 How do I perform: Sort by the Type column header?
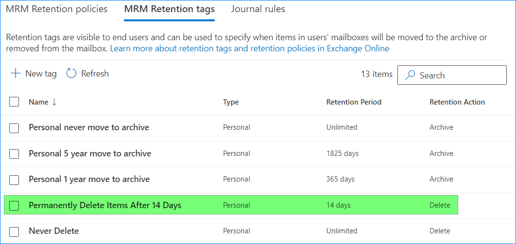point(231,102)
